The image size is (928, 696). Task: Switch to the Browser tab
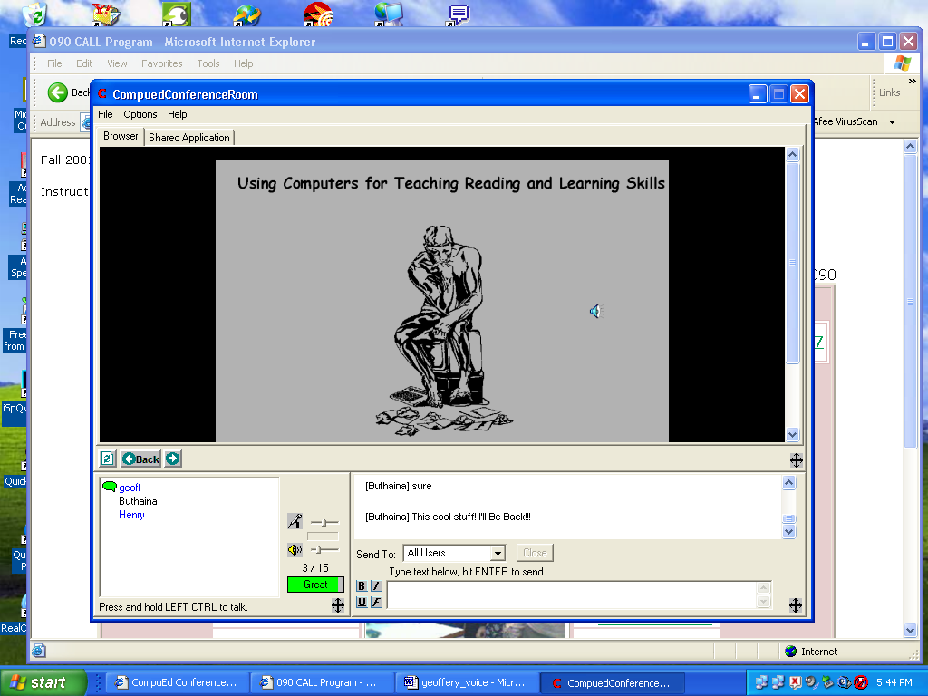pos(121,136)
